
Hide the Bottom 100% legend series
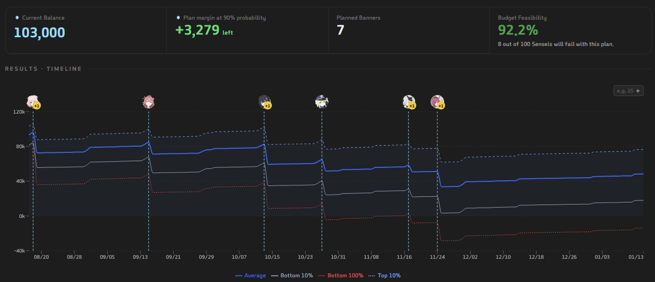[x=340, y=276]
